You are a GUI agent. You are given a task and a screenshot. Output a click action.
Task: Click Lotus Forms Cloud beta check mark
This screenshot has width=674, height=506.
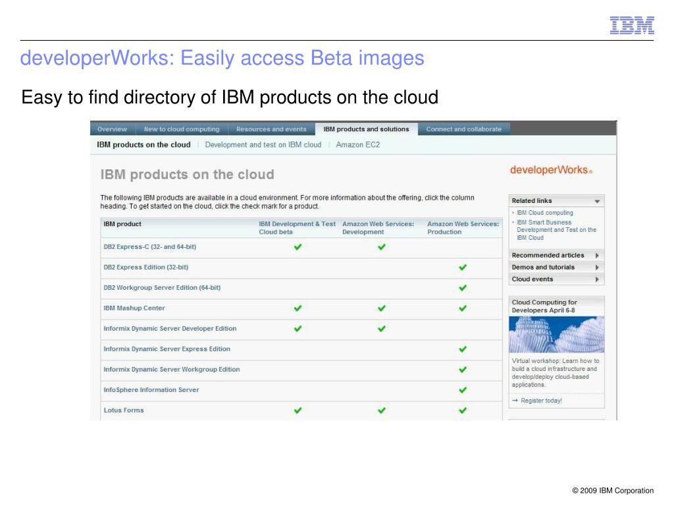298,410
